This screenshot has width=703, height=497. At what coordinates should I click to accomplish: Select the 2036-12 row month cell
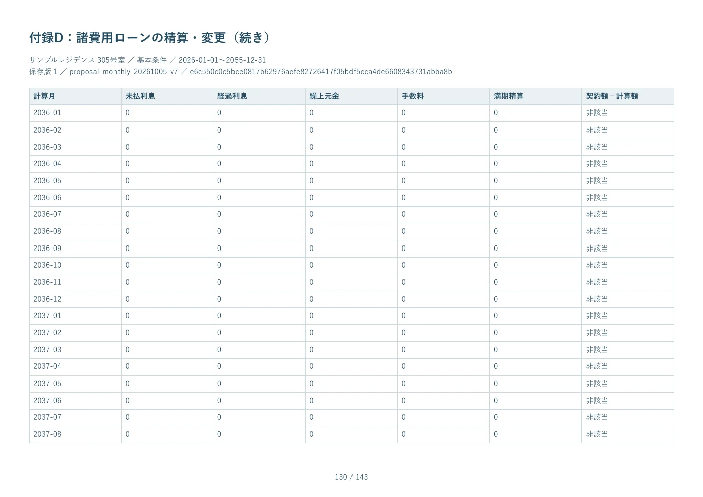pyautogui.click(x=75, y=299)
